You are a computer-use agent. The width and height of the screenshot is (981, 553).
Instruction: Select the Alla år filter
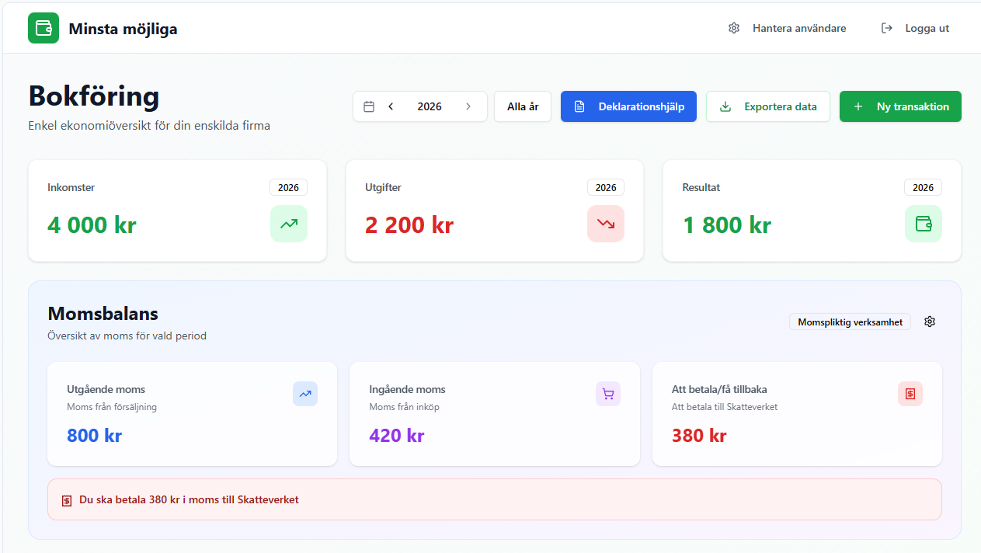point(523,106)
